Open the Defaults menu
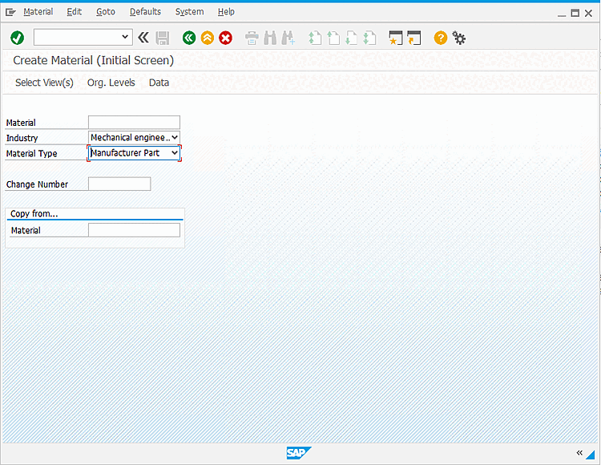The height and width of the screenshot is (465, 601). point(145,12)
